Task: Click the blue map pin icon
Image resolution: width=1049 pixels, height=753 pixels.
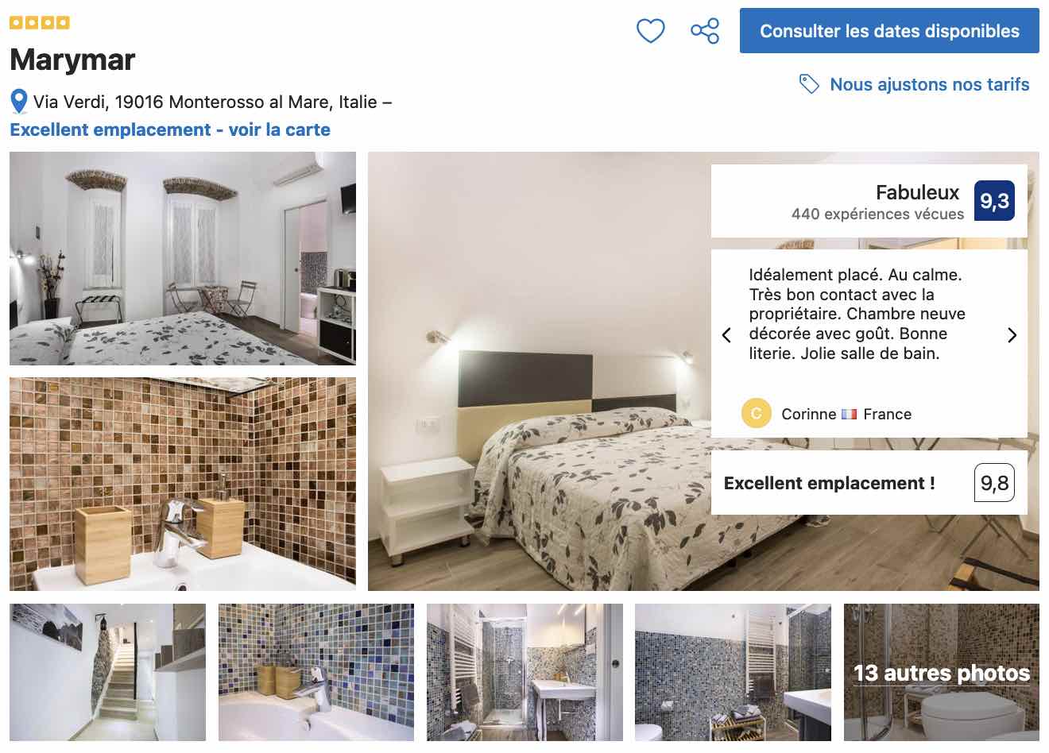Action: (x=19, y=102)
